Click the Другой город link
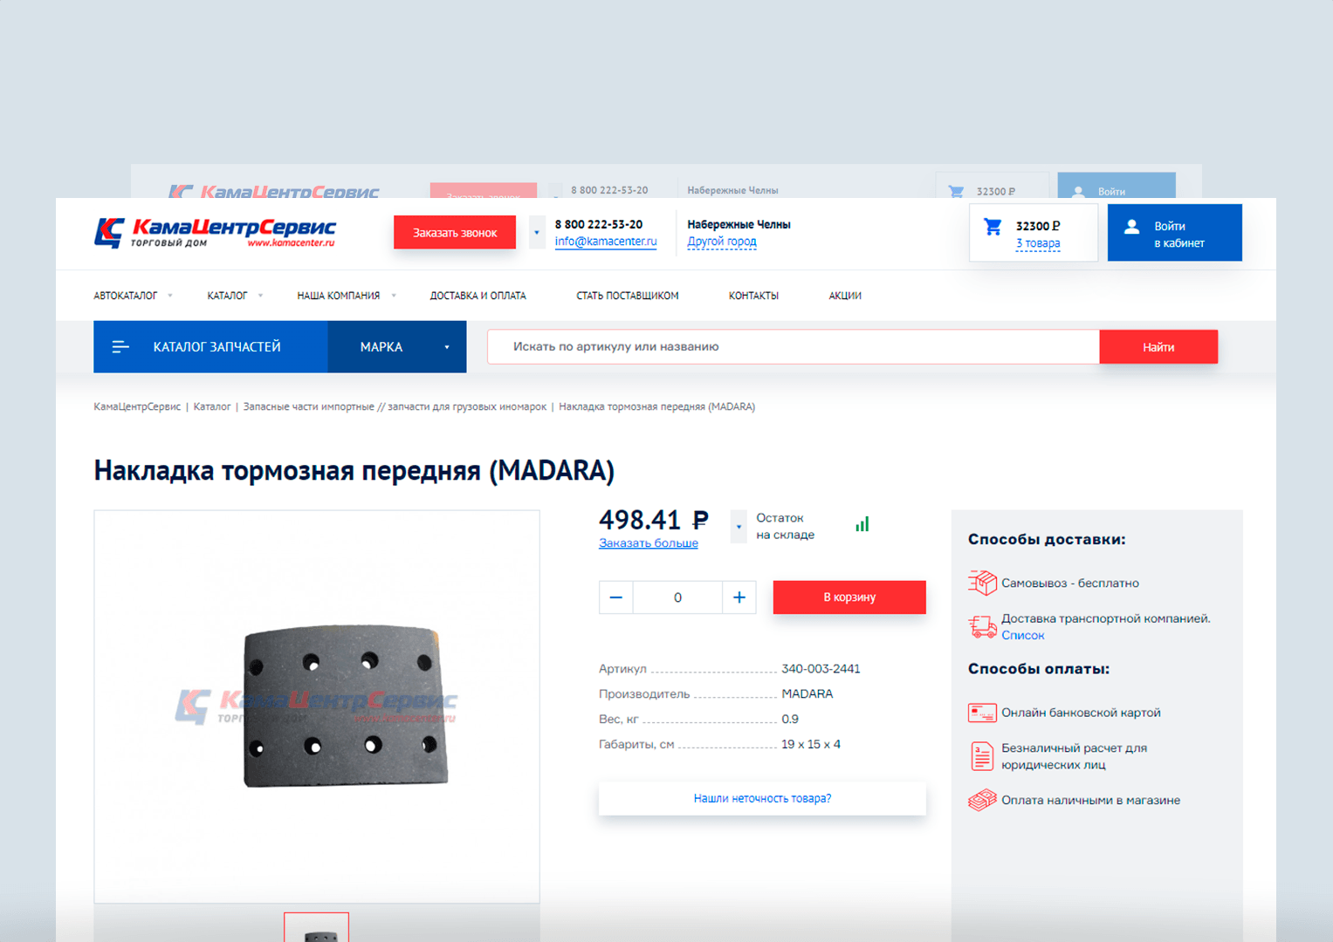The height and width of the screenshot is (942, 1333). [722, 242]
